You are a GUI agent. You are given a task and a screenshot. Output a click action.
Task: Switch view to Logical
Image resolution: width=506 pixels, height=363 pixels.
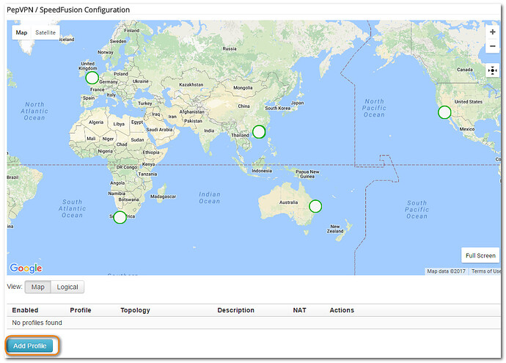(67, 287)
